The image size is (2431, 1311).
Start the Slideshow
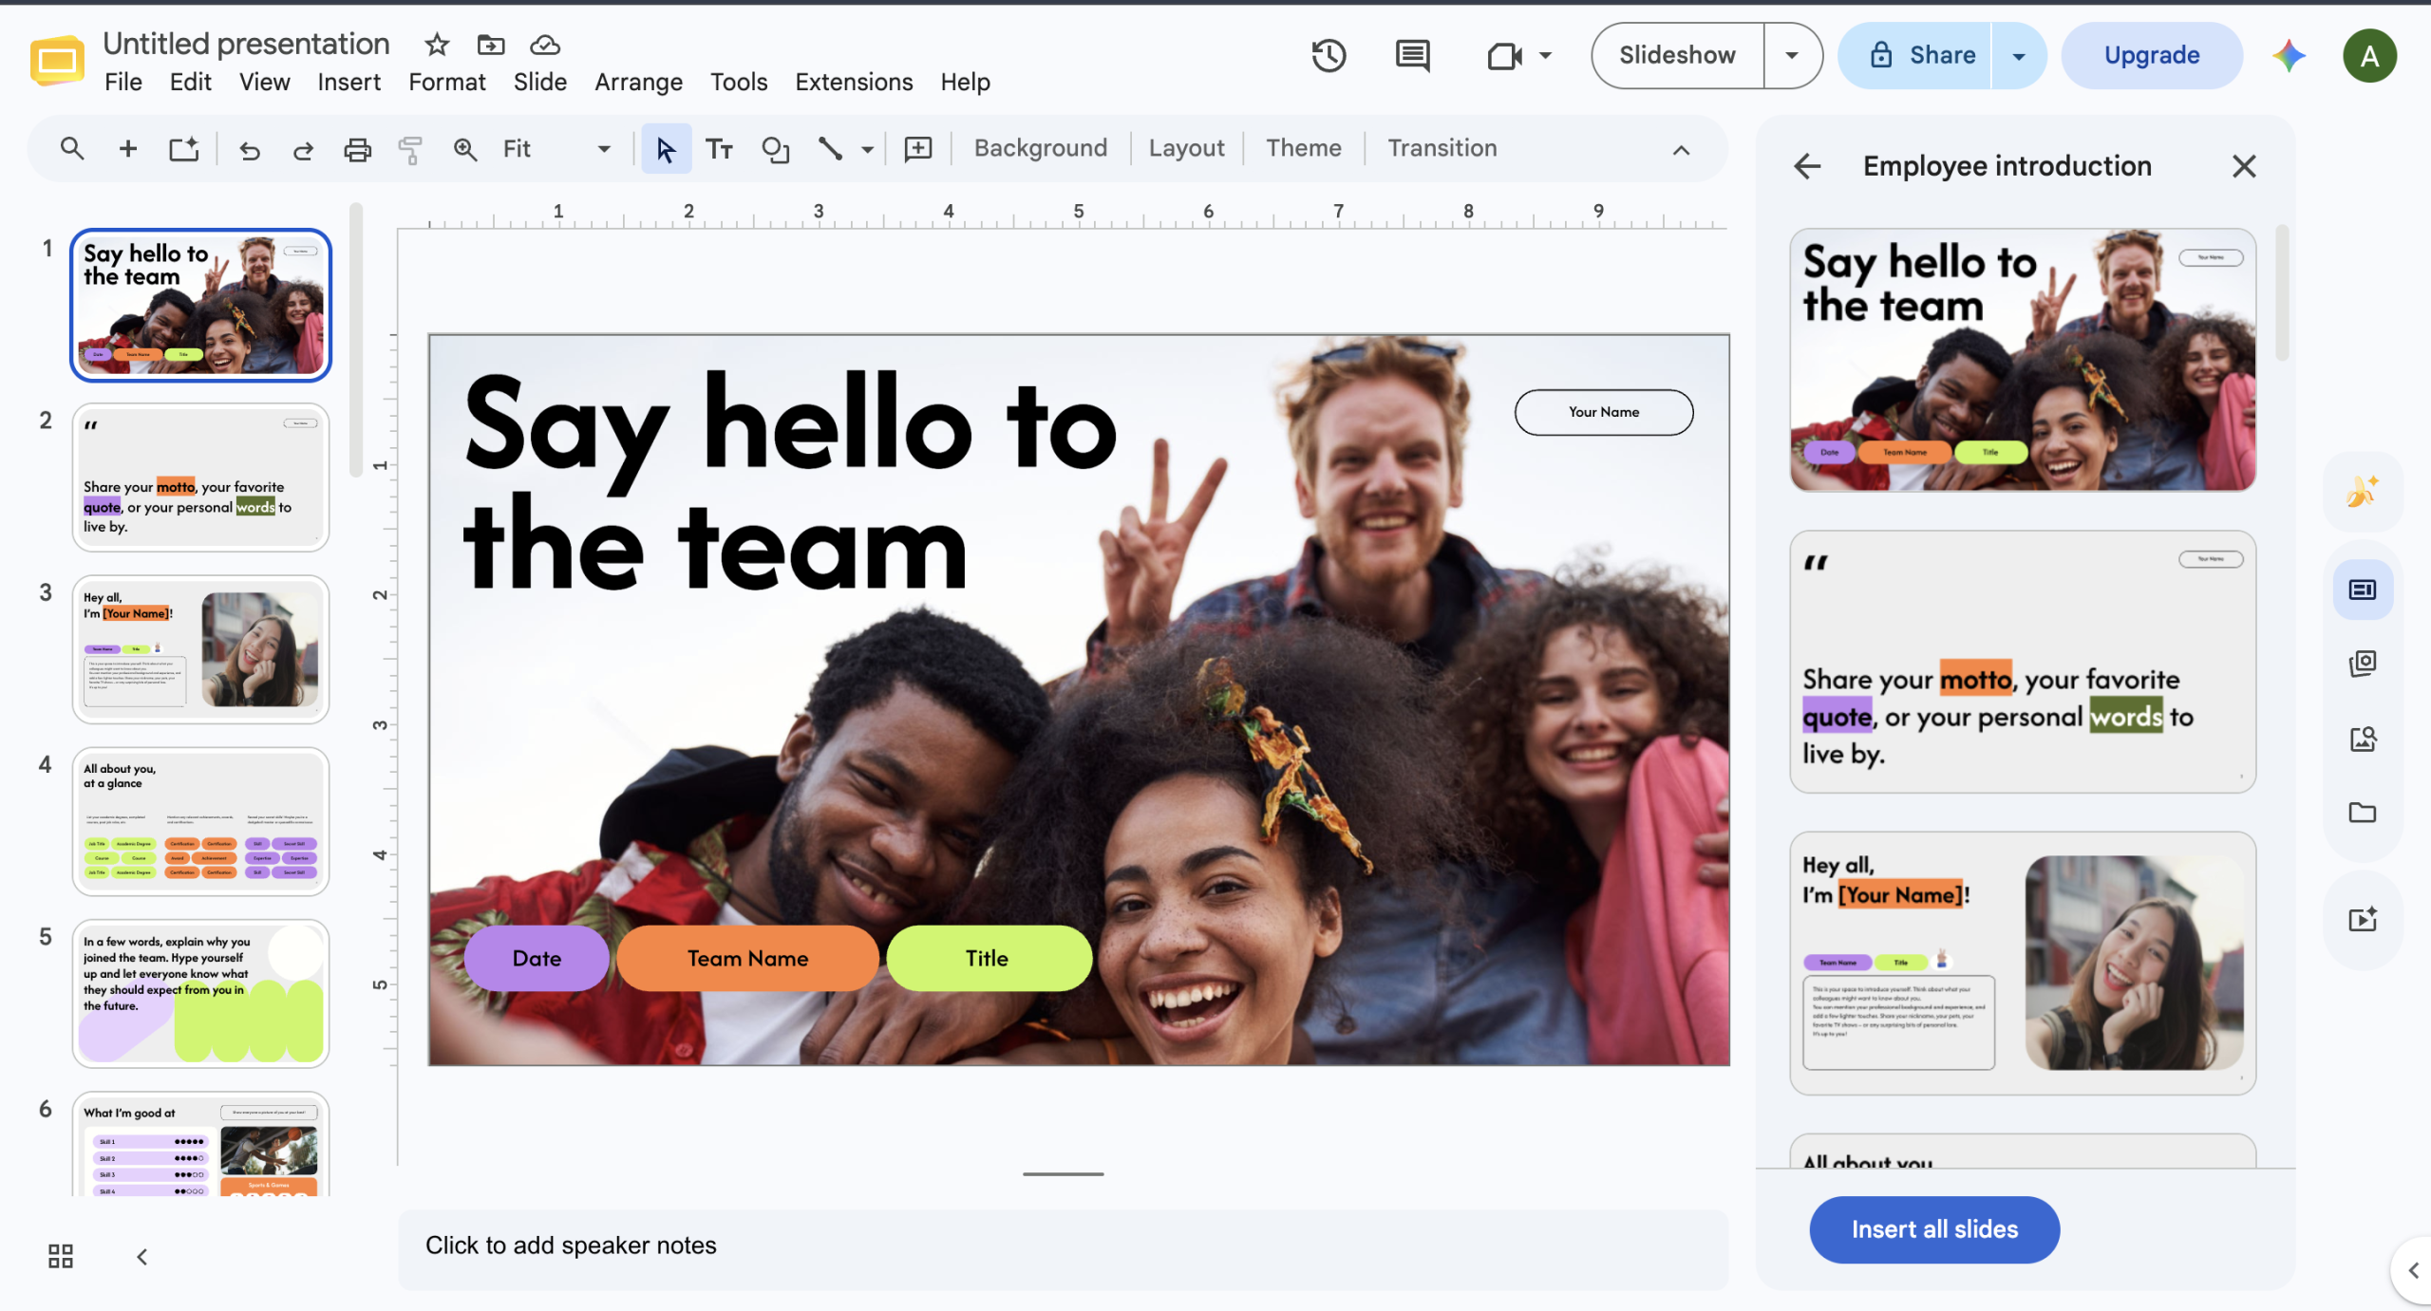1677,56
